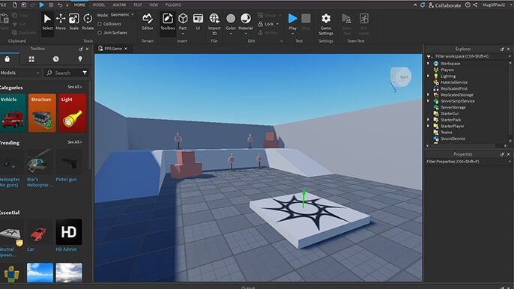The width and height of the screenshot is (514, 289).
Task: Select the Move tool in ribbon
Action: [x=61, y=22]
